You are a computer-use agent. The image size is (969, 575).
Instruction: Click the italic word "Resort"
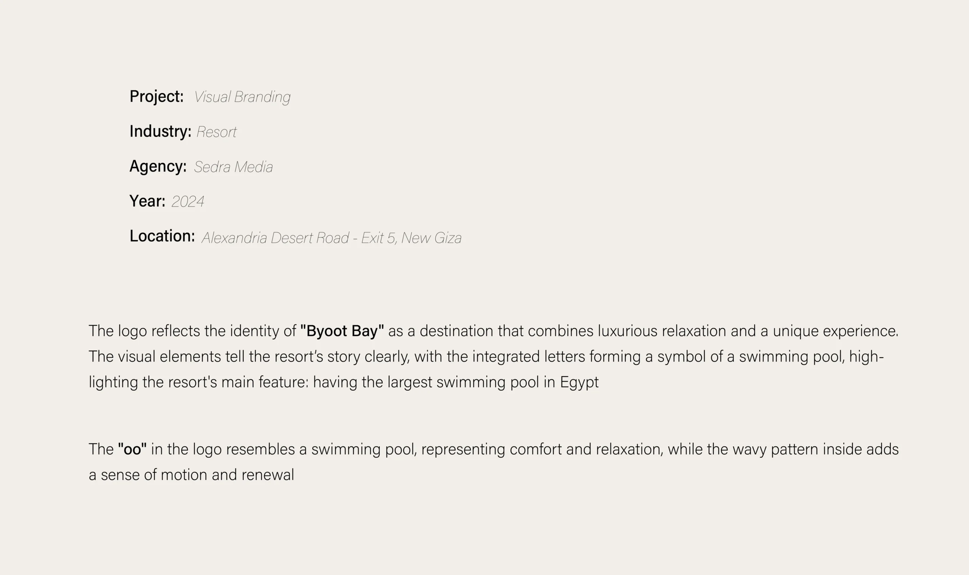tap(217, 132)
